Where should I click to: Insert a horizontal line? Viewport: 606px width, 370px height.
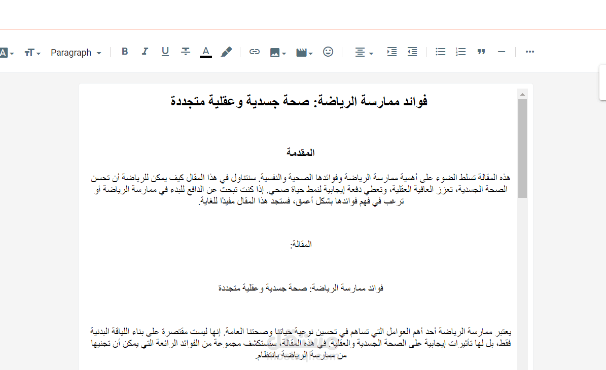[x=501, y=52]
